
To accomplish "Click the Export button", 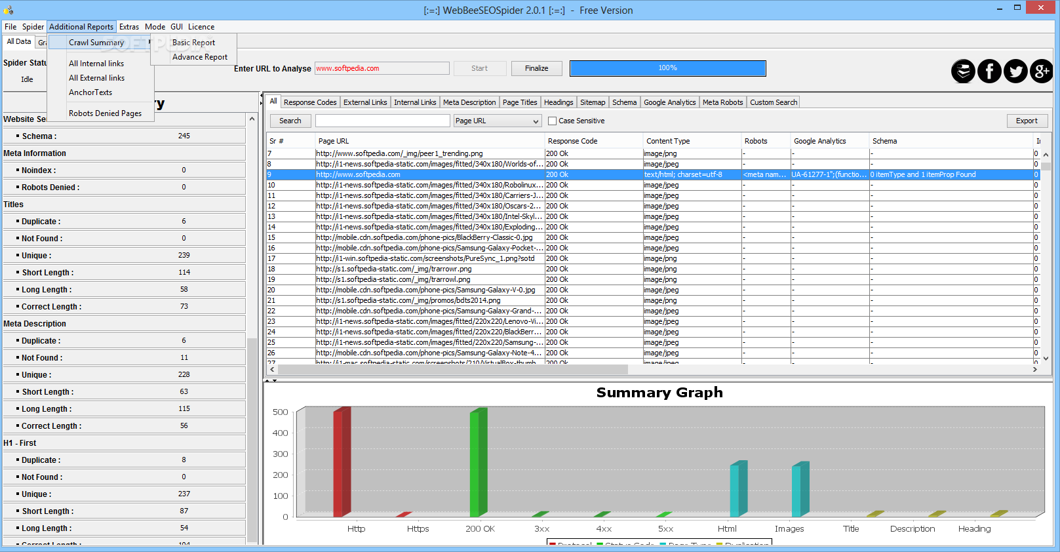I will 1027,121.
